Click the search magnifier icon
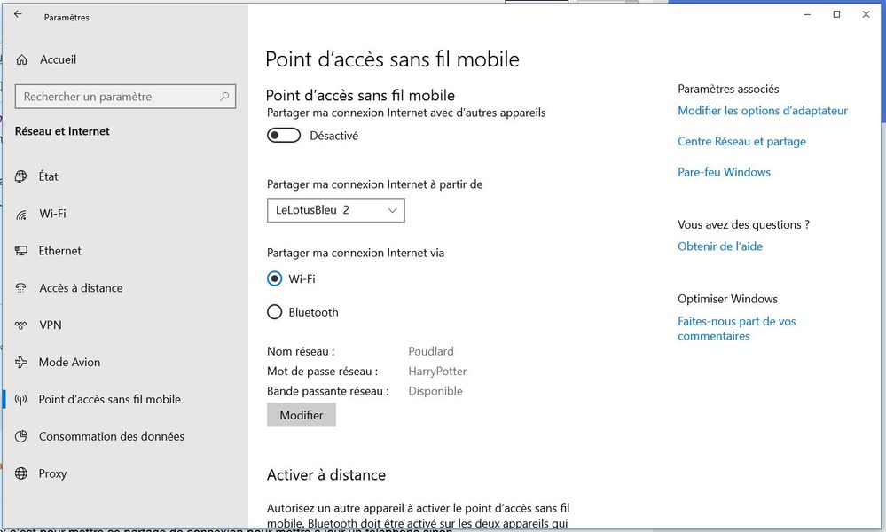The width and height of the screenshot is (886, 532). tap(224, 97)
